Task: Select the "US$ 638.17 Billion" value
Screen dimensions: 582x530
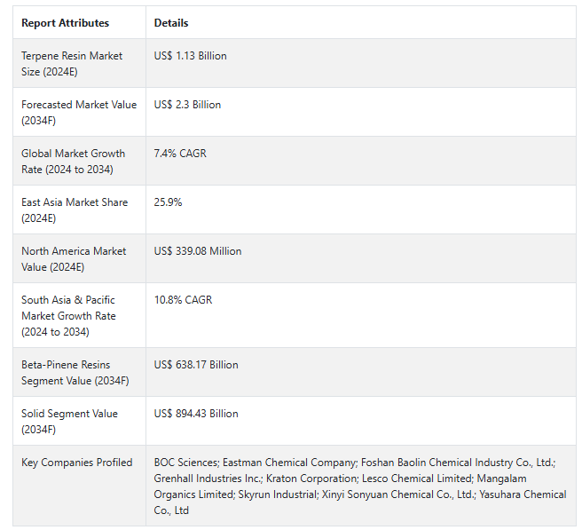Action: pos(196,365)
